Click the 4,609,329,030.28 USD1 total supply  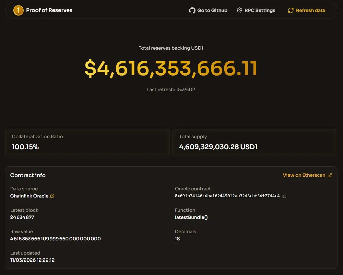click(x=218, y=147)
